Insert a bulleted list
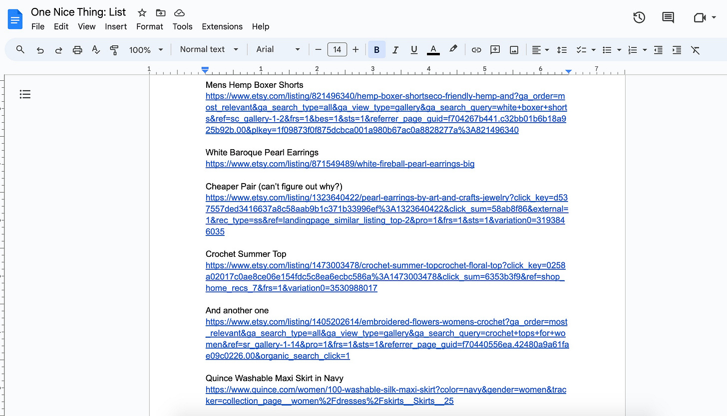Image resolution: width=727 pixels, height=416 pixels. 607,49
